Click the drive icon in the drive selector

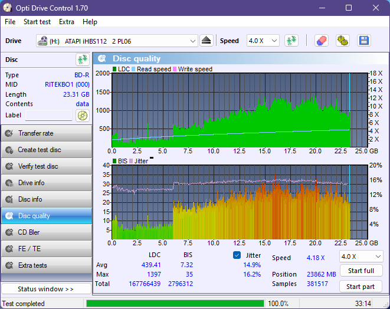click(x=42, y=41)
